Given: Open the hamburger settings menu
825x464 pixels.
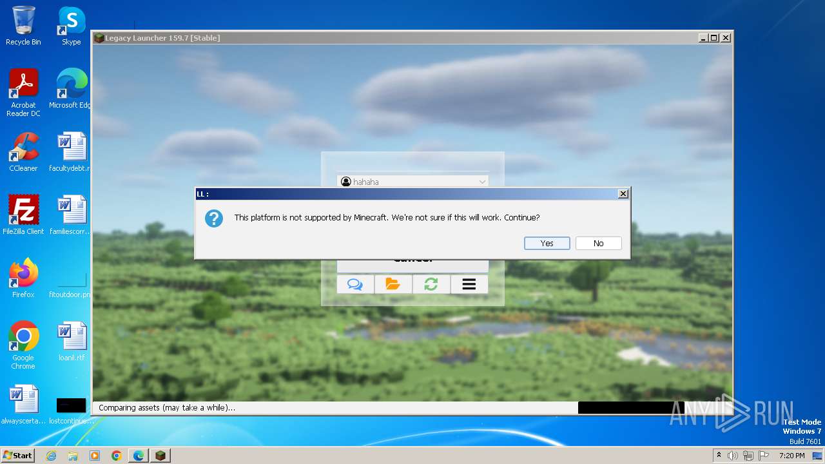Looking at the screenshot, I should point(469,284).
